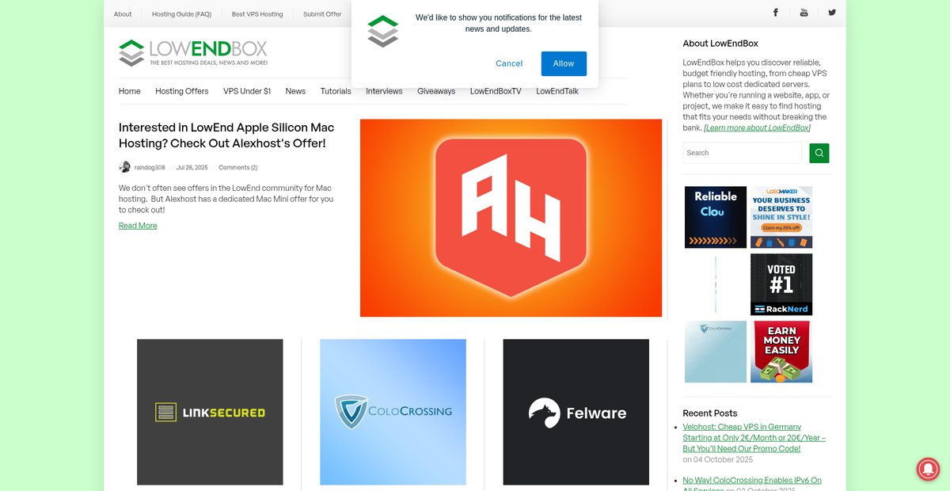The height and width of the screenshot is (491, 950).
Task: Focus the sidebar Search input field
Action: (x=743, y=153)
